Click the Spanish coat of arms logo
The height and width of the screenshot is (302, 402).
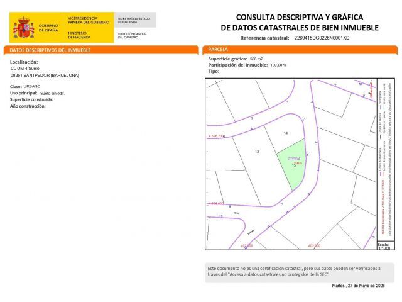(x=24, y=27)
